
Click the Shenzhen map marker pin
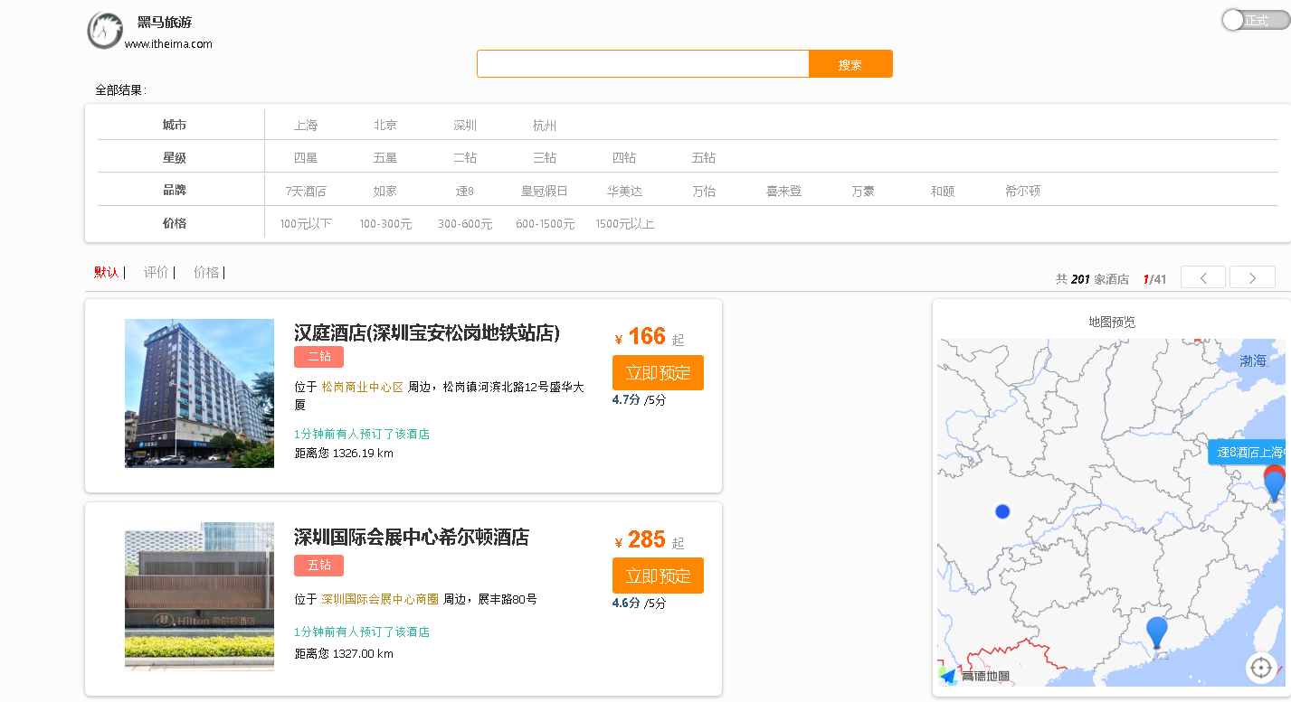pos(1157,632)
